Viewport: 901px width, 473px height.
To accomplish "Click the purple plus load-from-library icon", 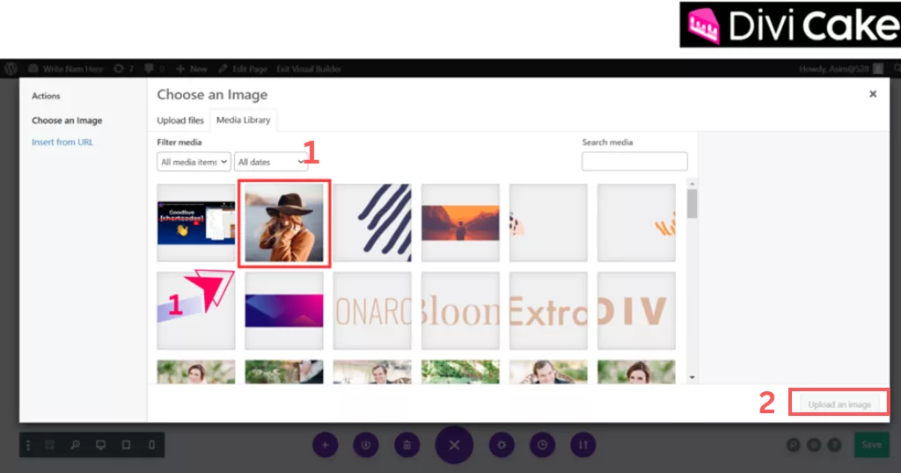I will tap(326, 445).
